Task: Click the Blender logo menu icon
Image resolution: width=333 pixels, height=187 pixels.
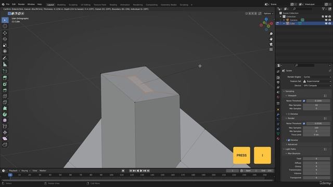Action: click(3, 4)
